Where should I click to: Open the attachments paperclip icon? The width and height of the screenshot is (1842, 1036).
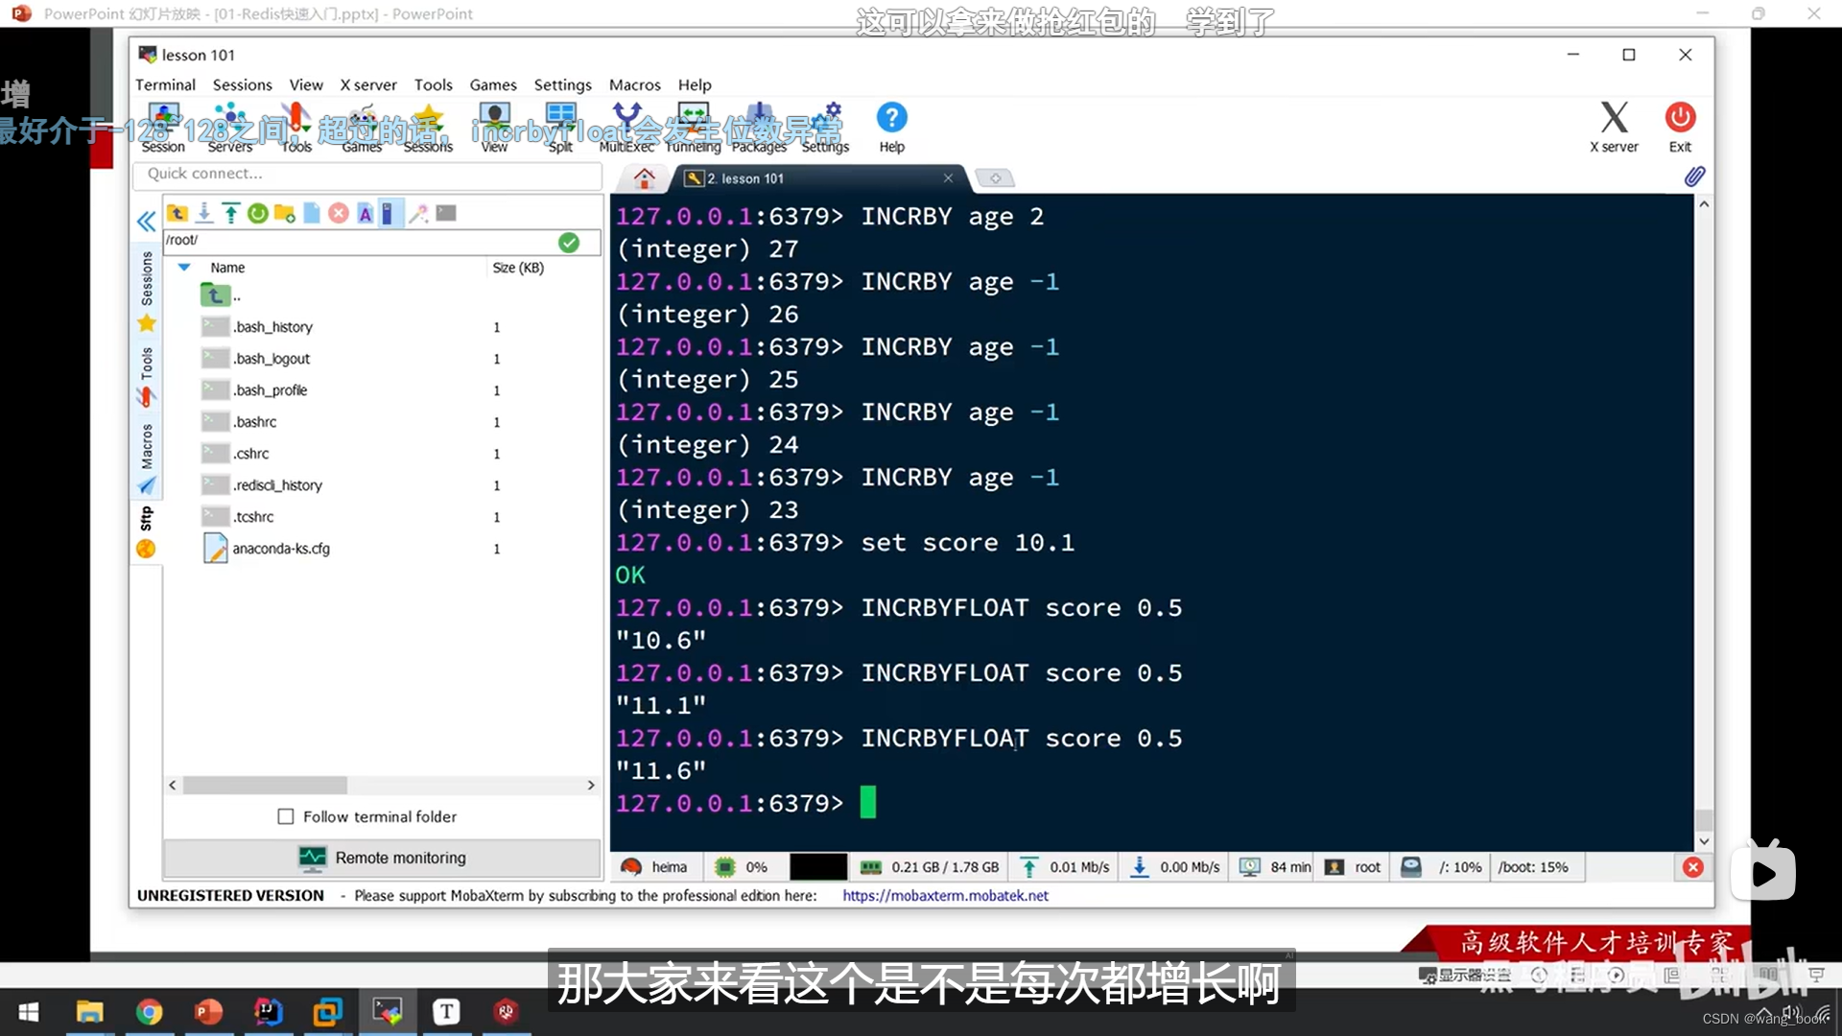click(1695, 177)
